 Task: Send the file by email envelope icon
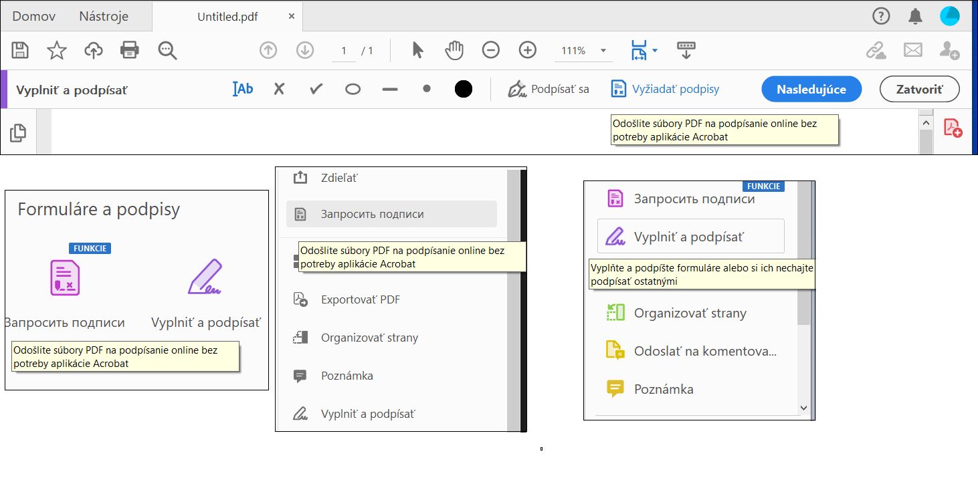click(913, 50)
